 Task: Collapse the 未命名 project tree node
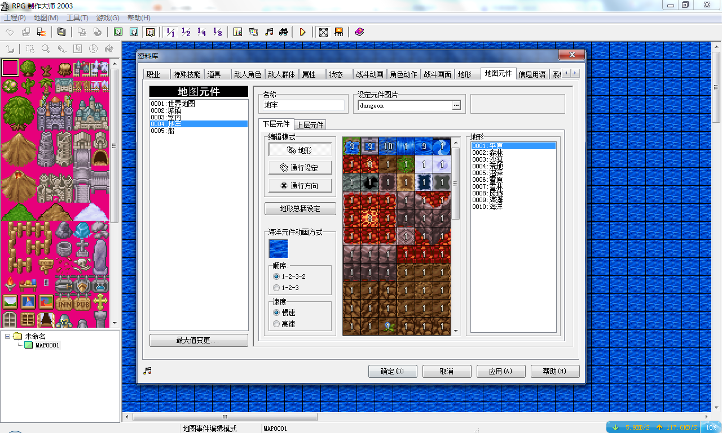pos(8,336)
